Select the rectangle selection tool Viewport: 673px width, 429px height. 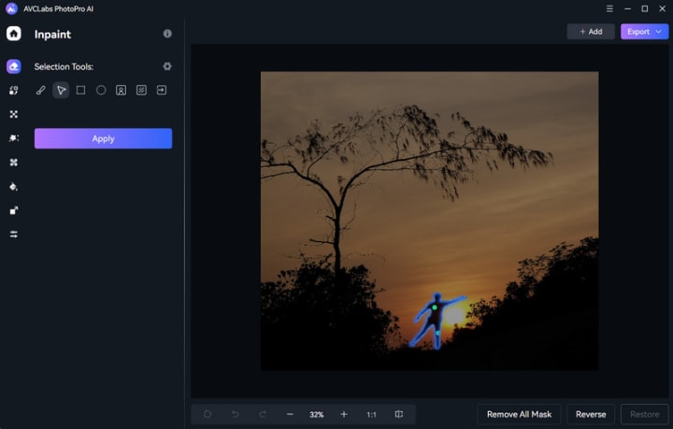click(80, 90)
